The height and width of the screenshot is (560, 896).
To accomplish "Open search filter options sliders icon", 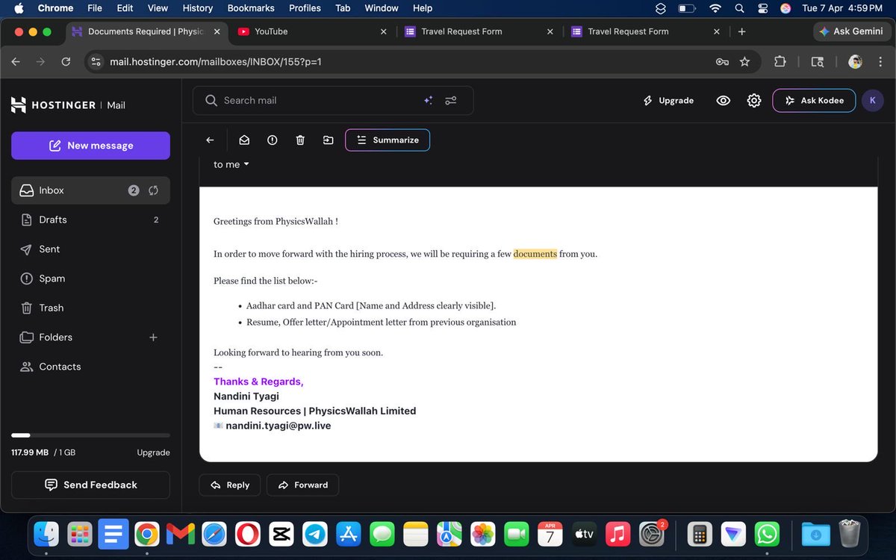I will pos(451,100).
